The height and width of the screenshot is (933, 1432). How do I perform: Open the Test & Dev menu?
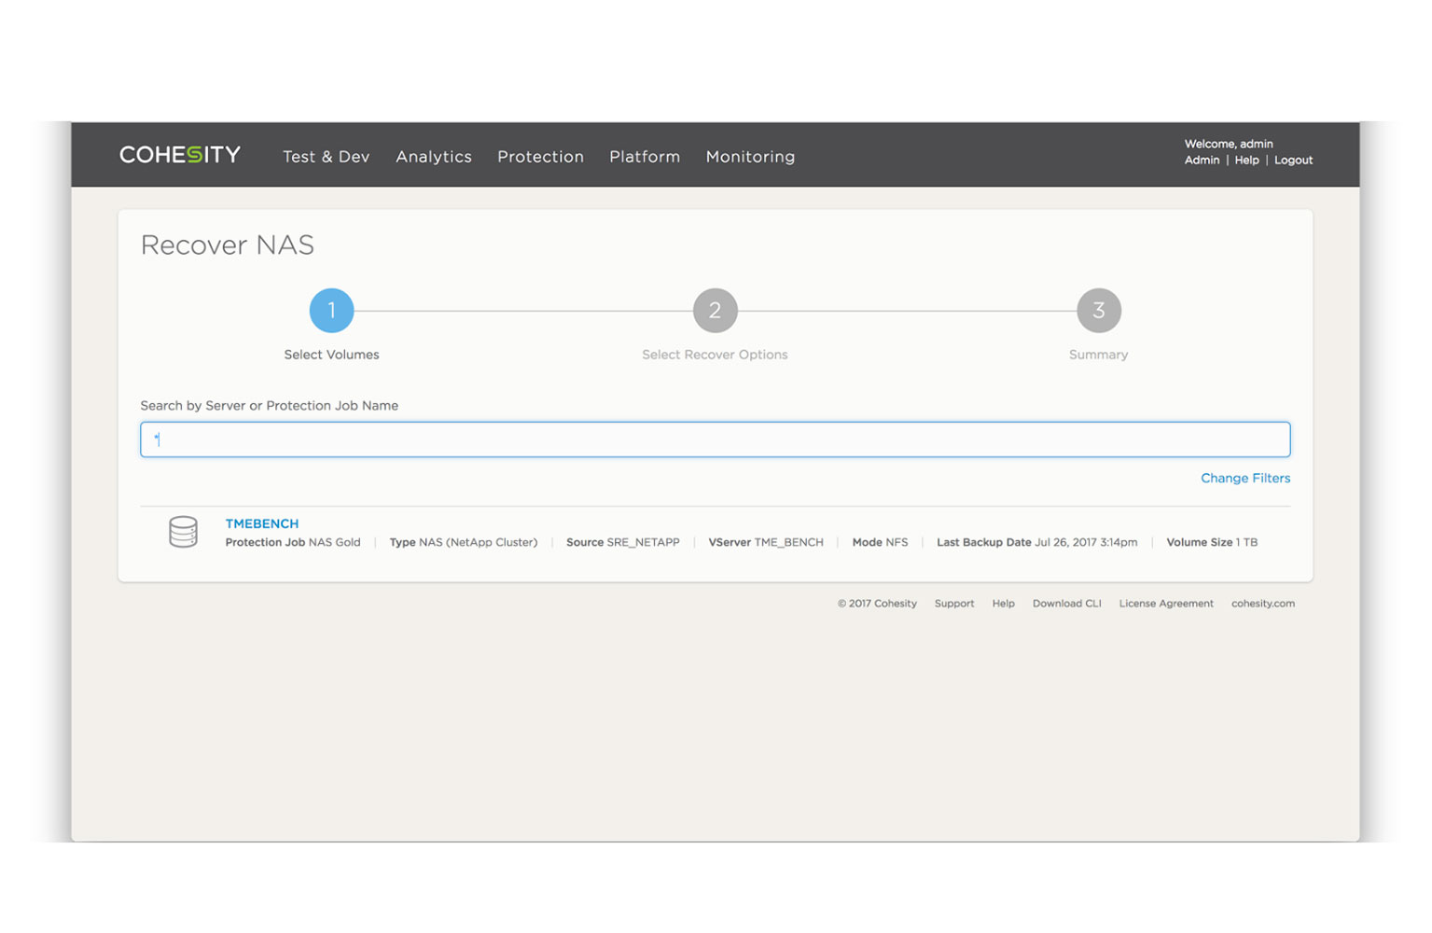pyautogui.click(x=326, y=157)
